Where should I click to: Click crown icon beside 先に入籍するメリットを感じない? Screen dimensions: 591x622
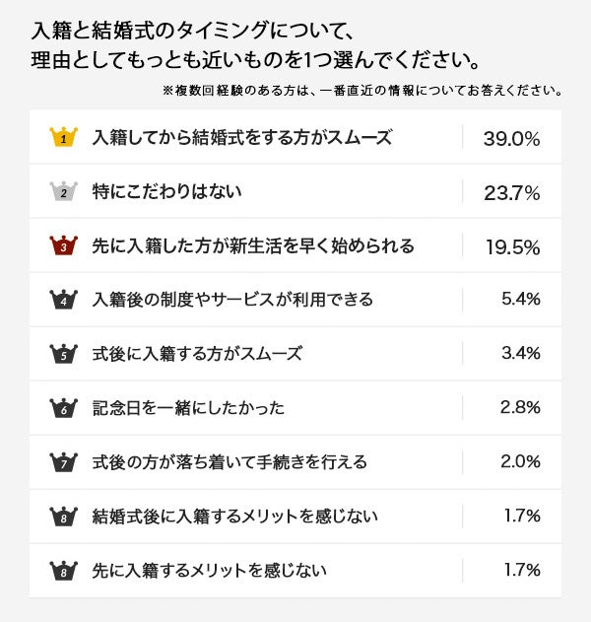tap(63, 570)
